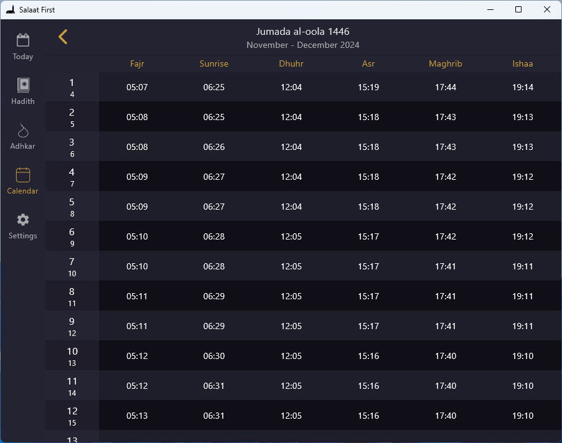Open the Calendar view icon

[22, 180]
